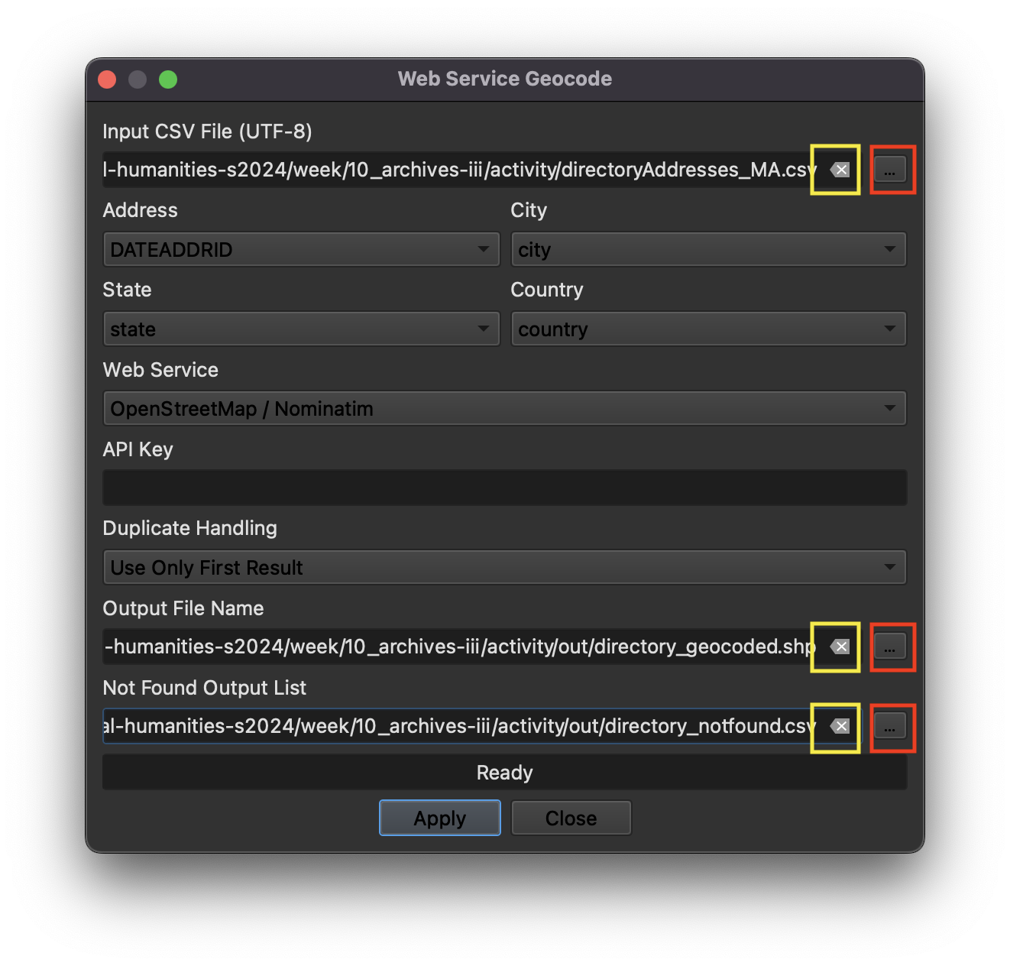
Task: Browse for Not Found Output List file
Action: pyautogui.click(x=890, y=726)
